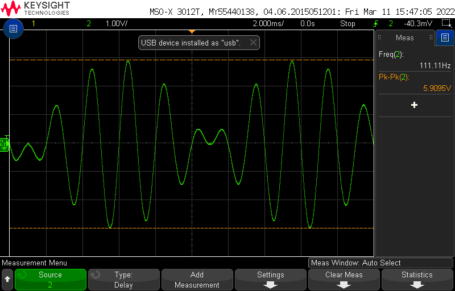This screenshot has height=291, width=455.
Task: Open the sidebar list icon beside Meas
Action: (x=444, y=38)
